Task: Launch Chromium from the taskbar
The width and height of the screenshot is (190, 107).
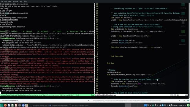Action: (x=23, y=105)
